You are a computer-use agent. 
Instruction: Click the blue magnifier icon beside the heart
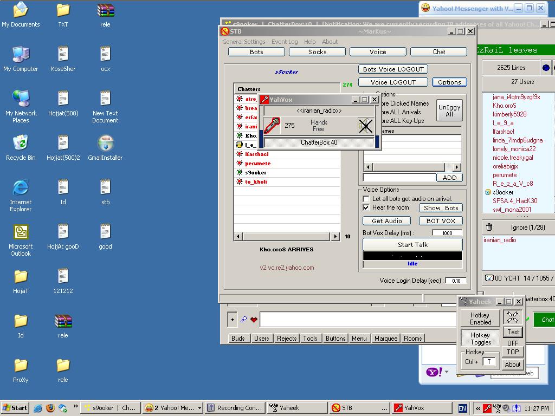[x=243, y=320]
